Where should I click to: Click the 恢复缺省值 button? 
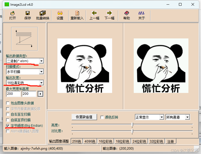coord(84,117)
